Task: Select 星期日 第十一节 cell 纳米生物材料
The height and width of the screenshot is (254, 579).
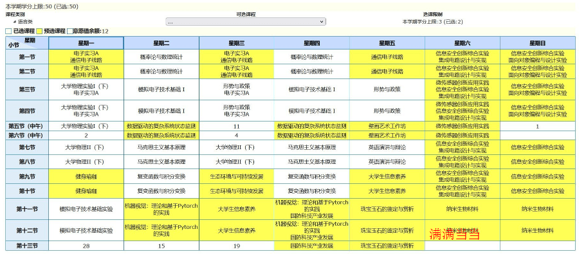Action: [x=538, y=209]
